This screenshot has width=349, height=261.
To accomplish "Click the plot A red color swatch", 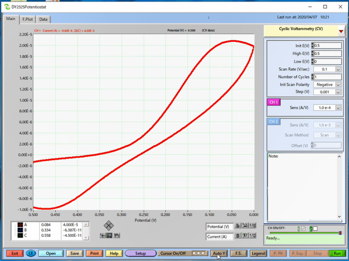I will click(19, 225).
